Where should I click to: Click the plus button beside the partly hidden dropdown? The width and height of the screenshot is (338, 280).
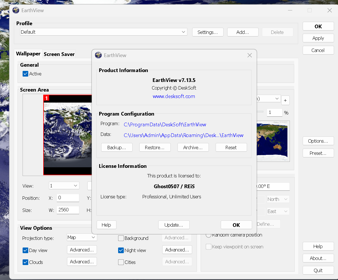click(x=285, y=100)
